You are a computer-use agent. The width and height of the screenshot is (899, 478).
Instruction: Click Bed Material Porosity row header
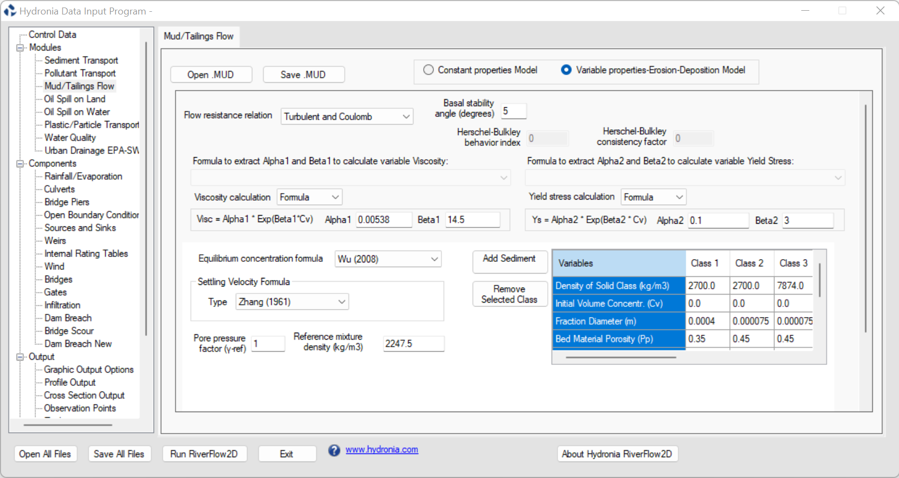(619, 339)
